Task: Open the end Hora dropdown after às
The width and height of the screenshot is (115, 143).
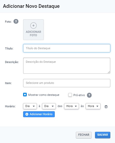Action: [x=93, y=106]
